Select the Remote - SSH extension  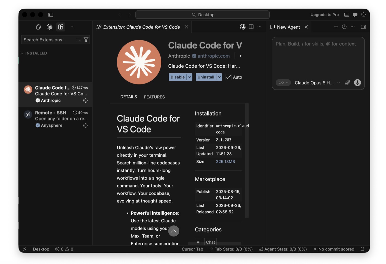pyautogui.click(x=55, y=119)
